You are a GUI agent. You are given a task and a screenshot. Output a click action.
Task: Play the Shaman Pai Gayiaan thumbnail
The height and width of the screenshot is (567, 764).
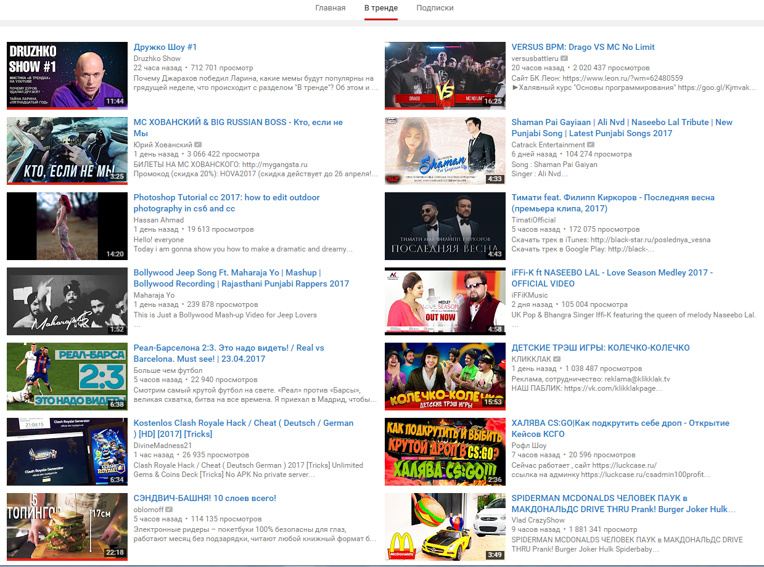tap(445, 150)
